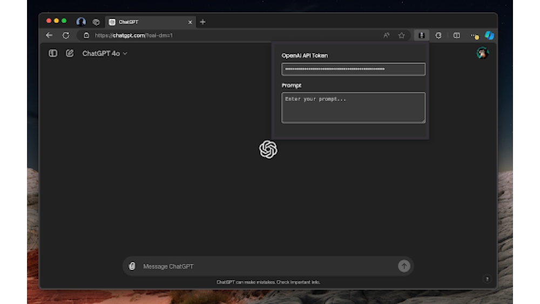Open the extensions puzzle icon
This screenshot has height=304, width=540.
click(x=438, y=35)
